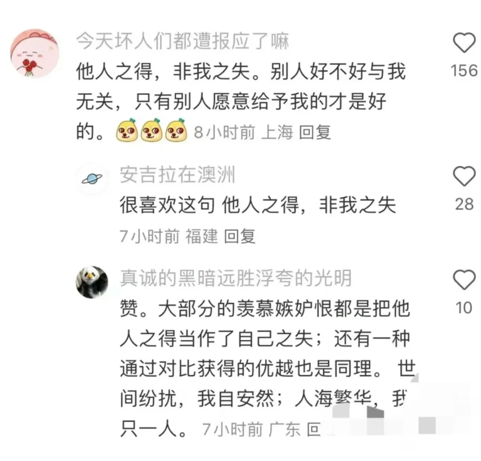The image size is (481, 461).
Task: Tap the heart on 安吉拉在澳洲's reply
Action: click(x=464, y=176)
